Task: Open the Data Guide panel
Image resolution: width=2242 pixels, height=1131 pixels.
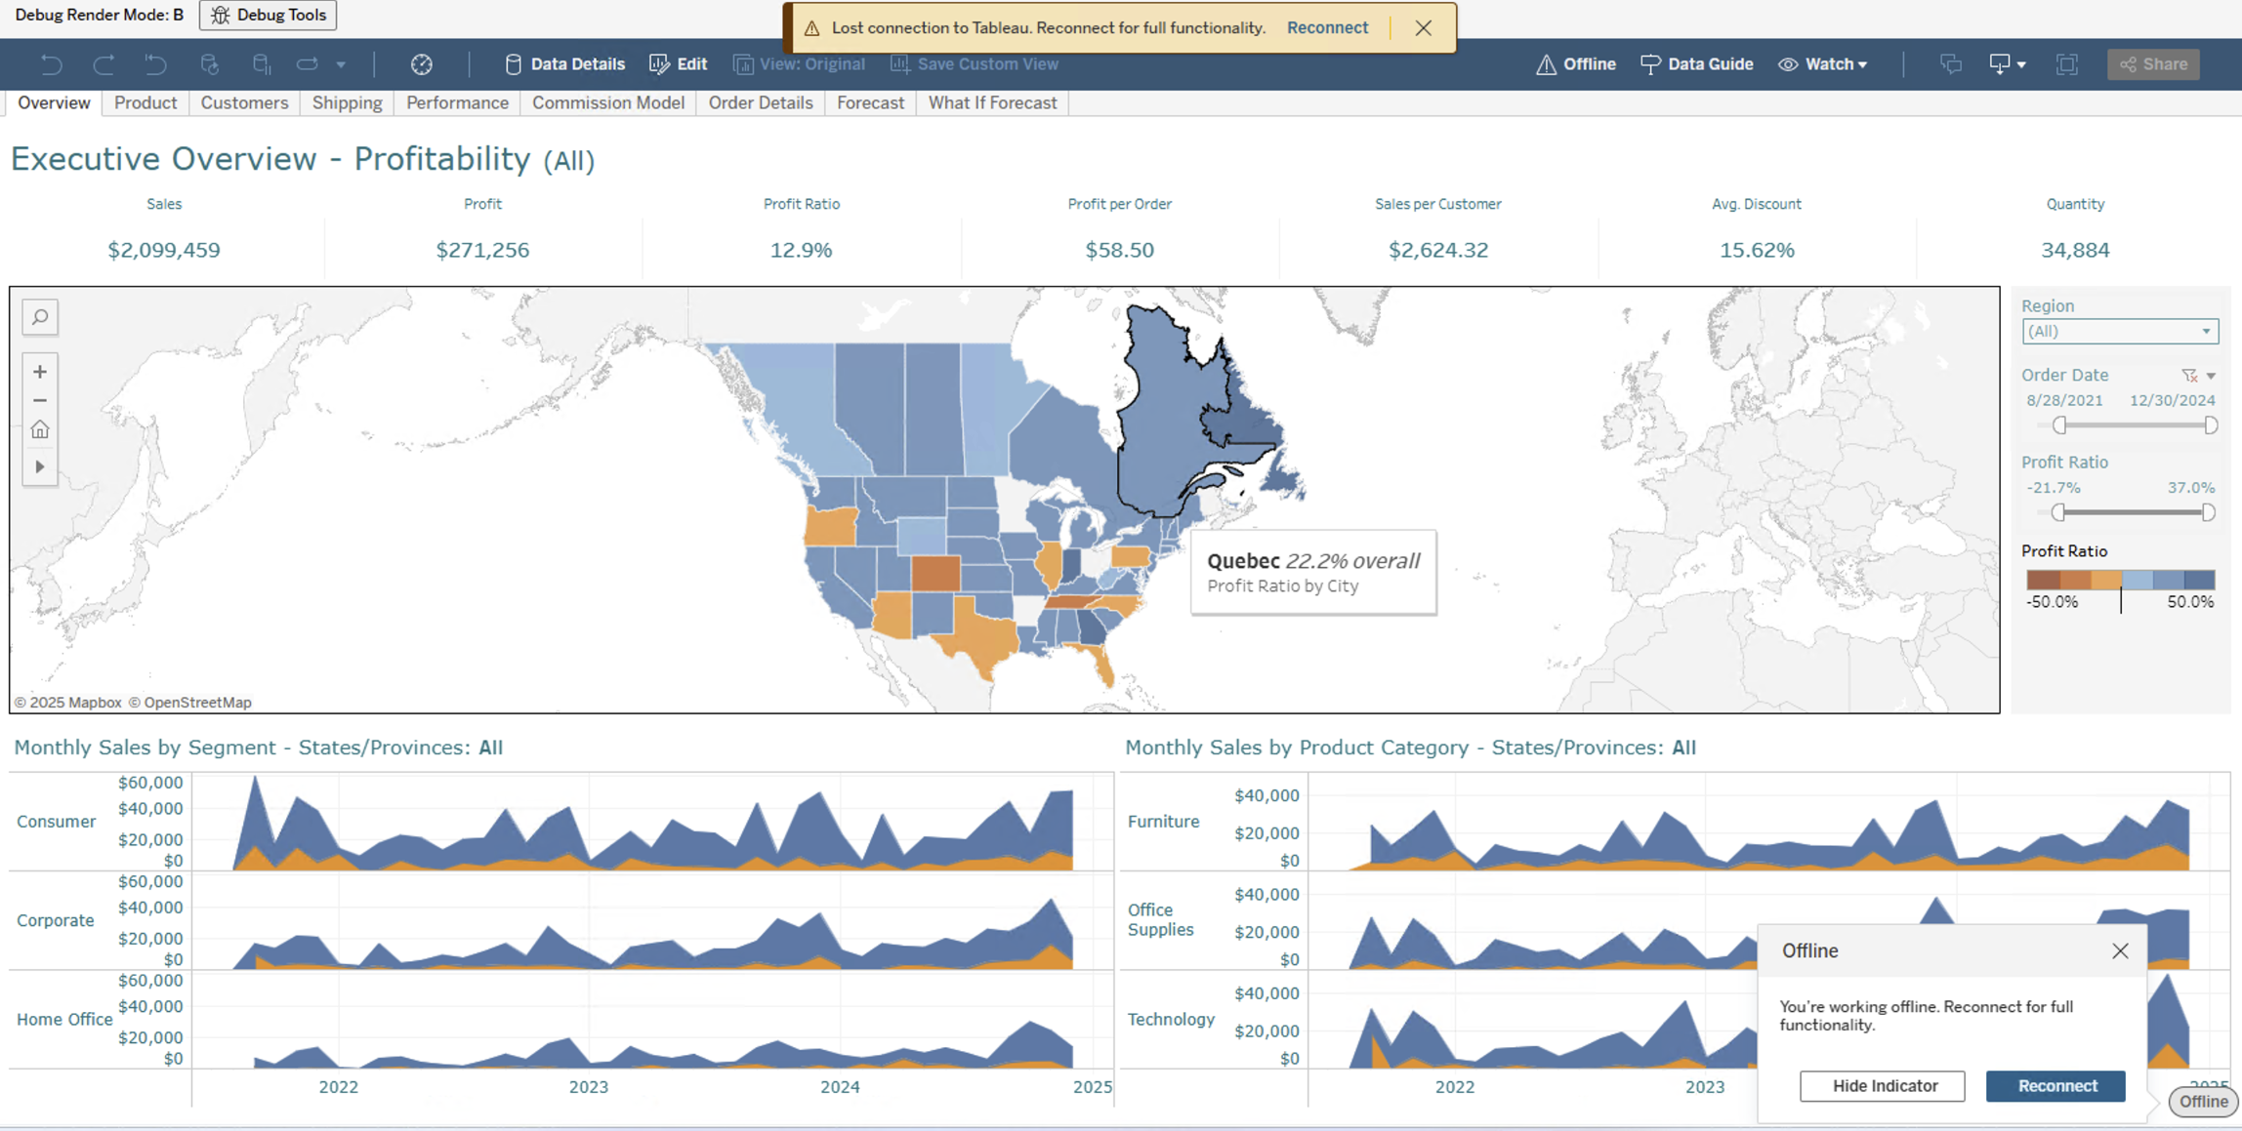Action: [1696, 64]
